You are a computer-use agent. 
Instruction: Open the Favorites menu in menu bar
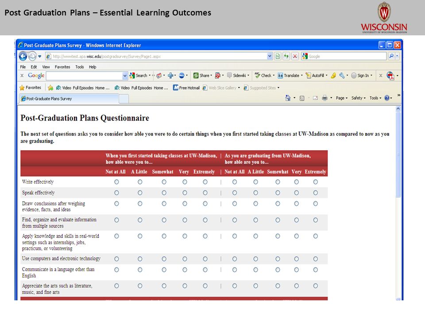[x=62, y=67]
